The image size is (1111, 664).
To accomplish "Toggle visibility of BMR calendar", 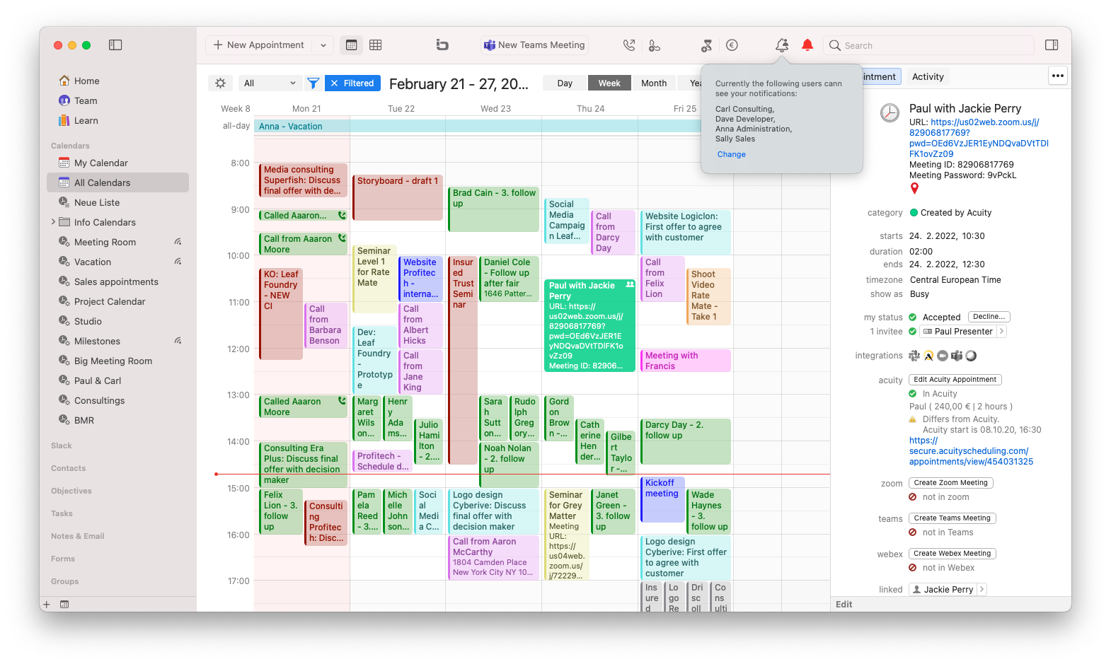I will coord(64,420).
